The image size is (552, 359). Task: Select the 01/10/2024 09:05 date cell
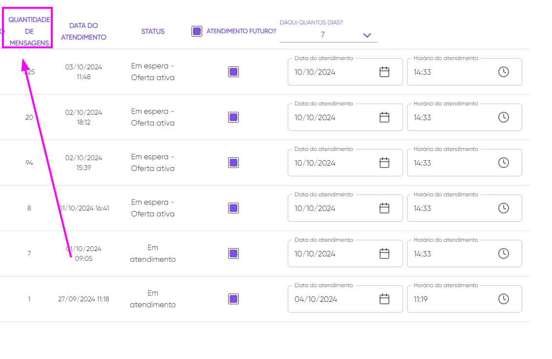(84, 253)
